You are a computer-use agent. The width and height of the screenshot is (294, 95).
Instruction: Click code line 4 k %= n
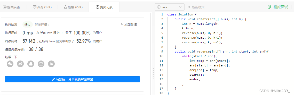click(188, 28)
